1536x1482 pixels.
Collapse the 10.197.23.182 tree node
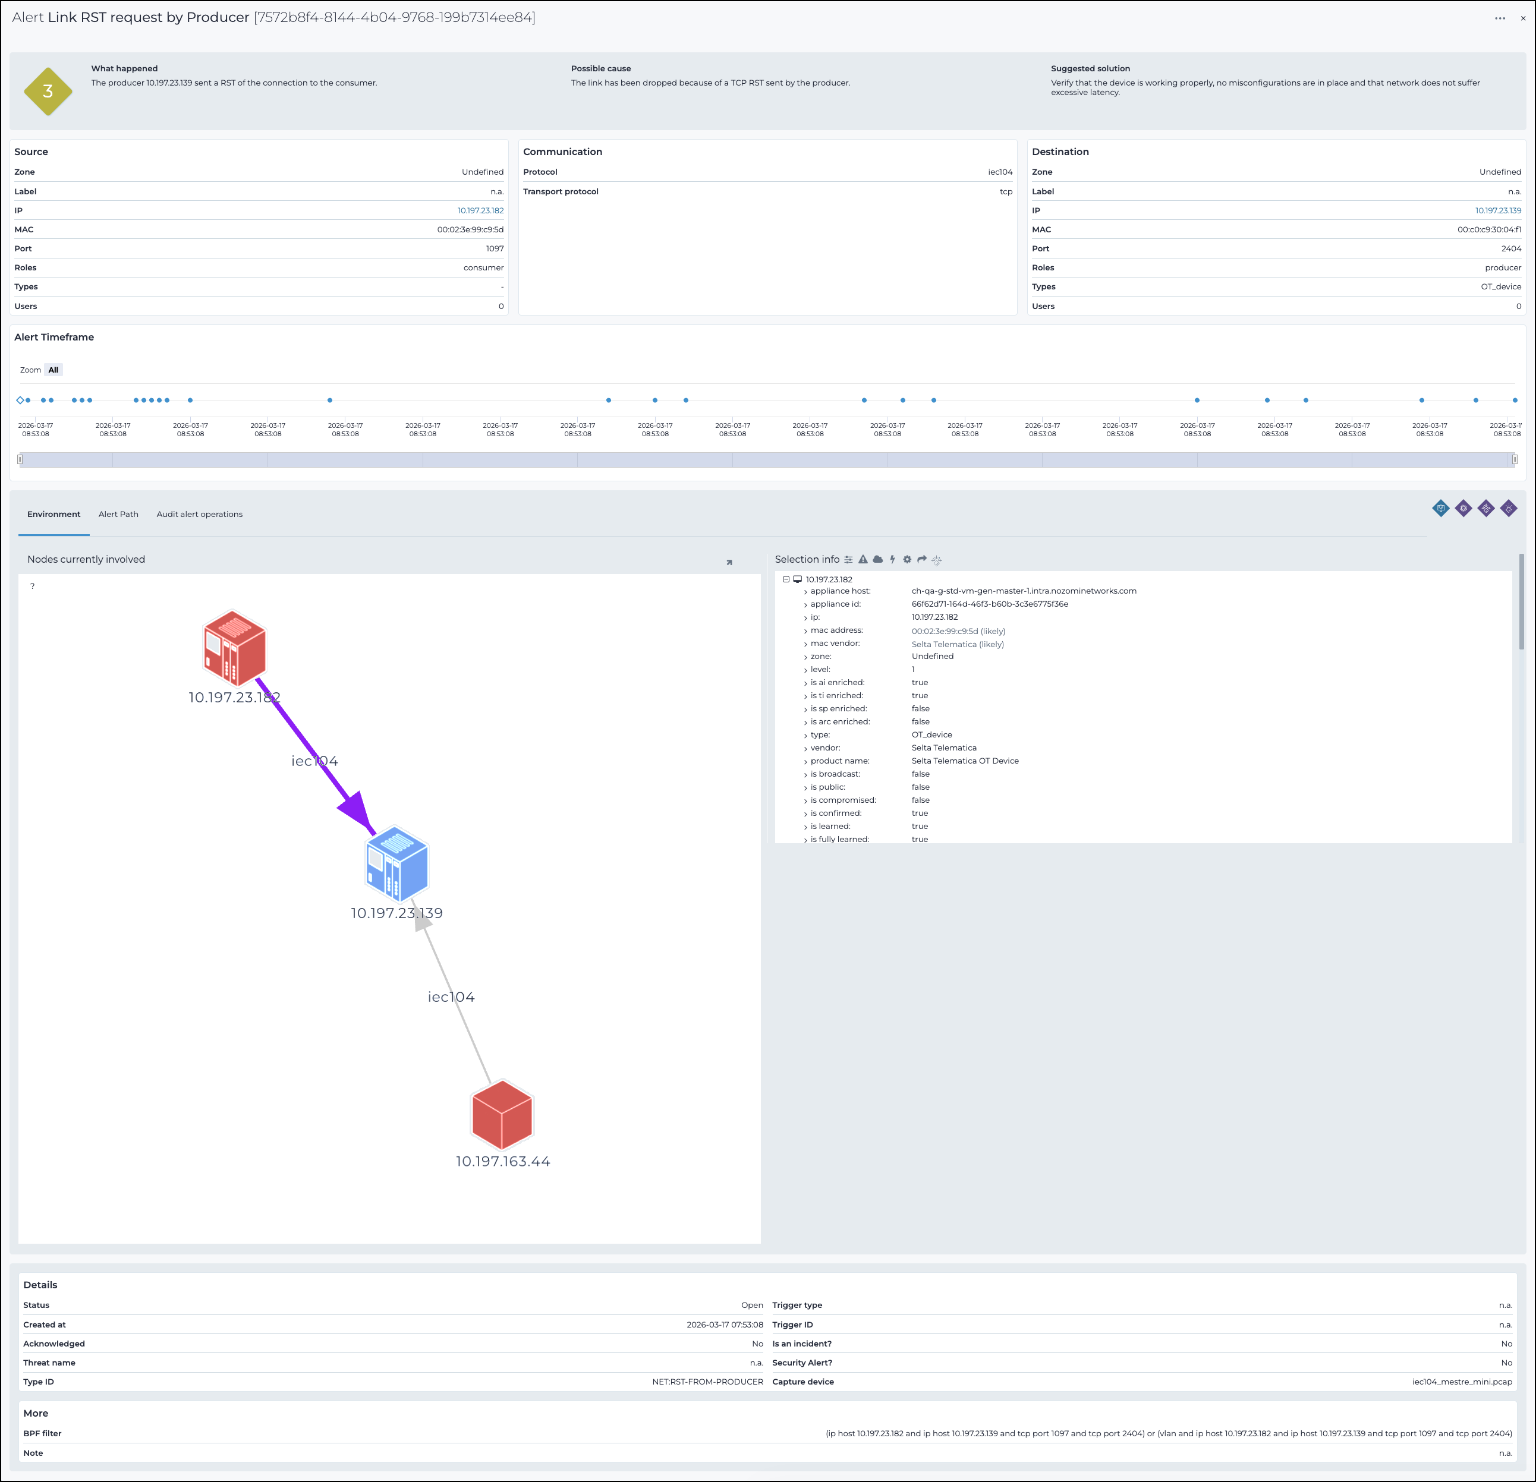[x=786, y=579]
